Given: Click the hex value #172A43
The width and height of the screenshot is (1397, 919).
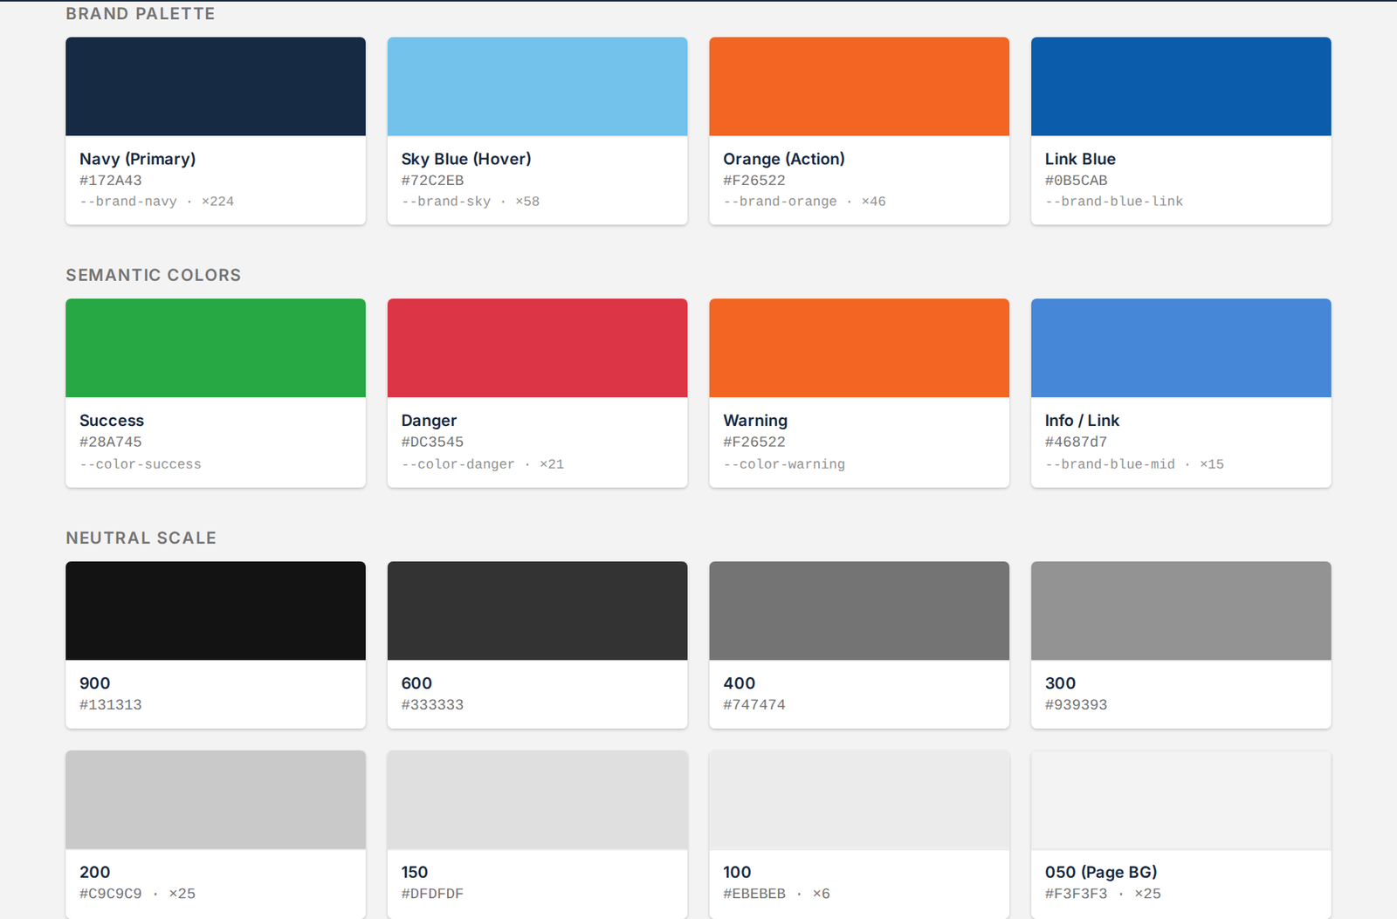Looking at the screenshot, I should point(111,181).
